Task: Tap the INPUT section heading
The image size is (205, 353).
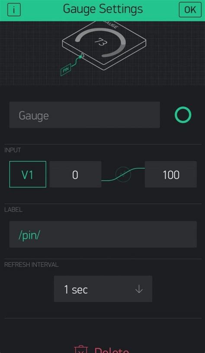Action: click(13, 150)
